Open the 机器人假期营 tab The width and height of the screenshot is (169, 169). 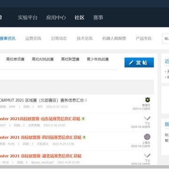pyautogui.click(x=114, y=38)
